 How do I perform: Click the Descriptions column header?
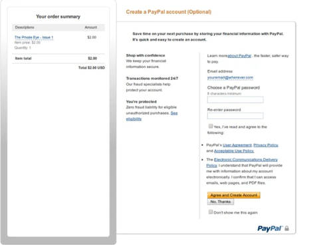pyautogui.click(x=25, y=27)
